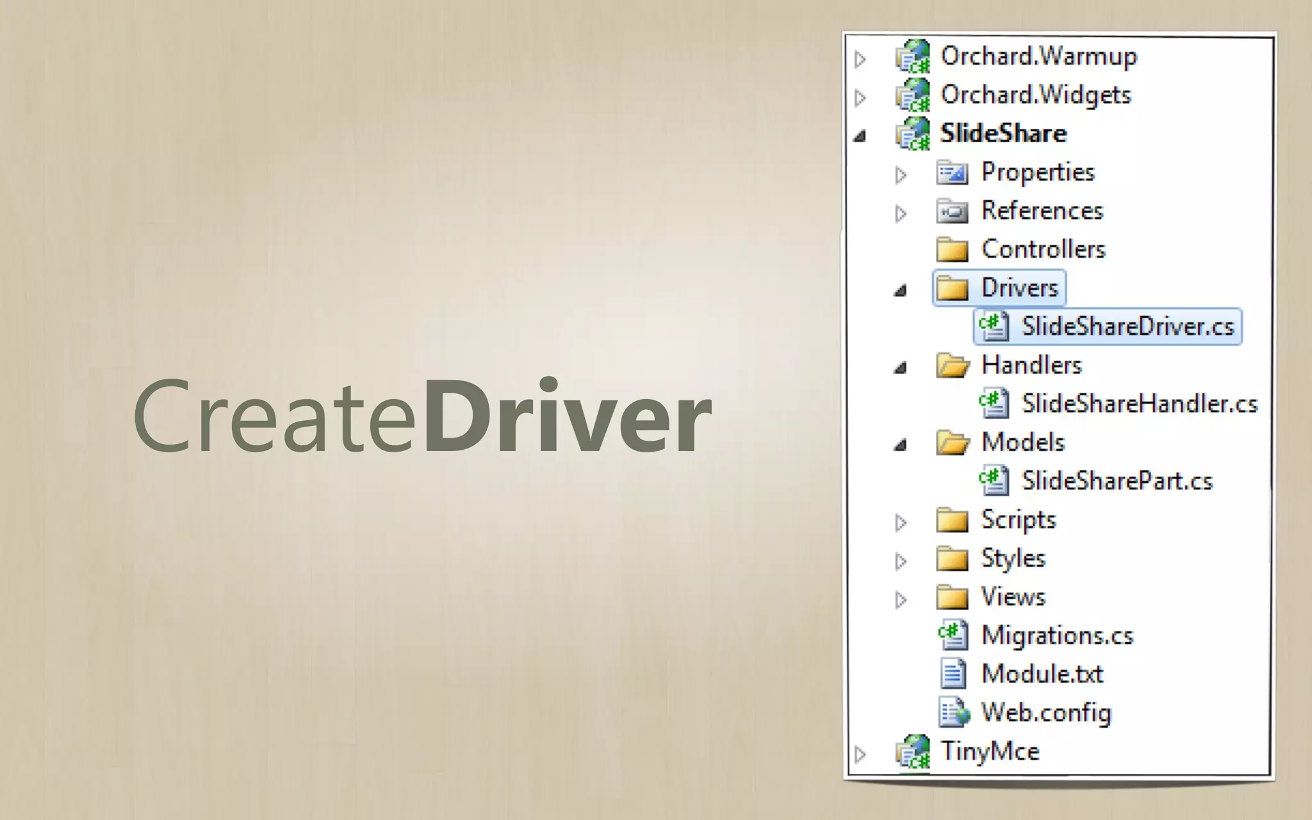The image size is (1312, 820).
Task: Click the References folder icon
Action: 952,211
